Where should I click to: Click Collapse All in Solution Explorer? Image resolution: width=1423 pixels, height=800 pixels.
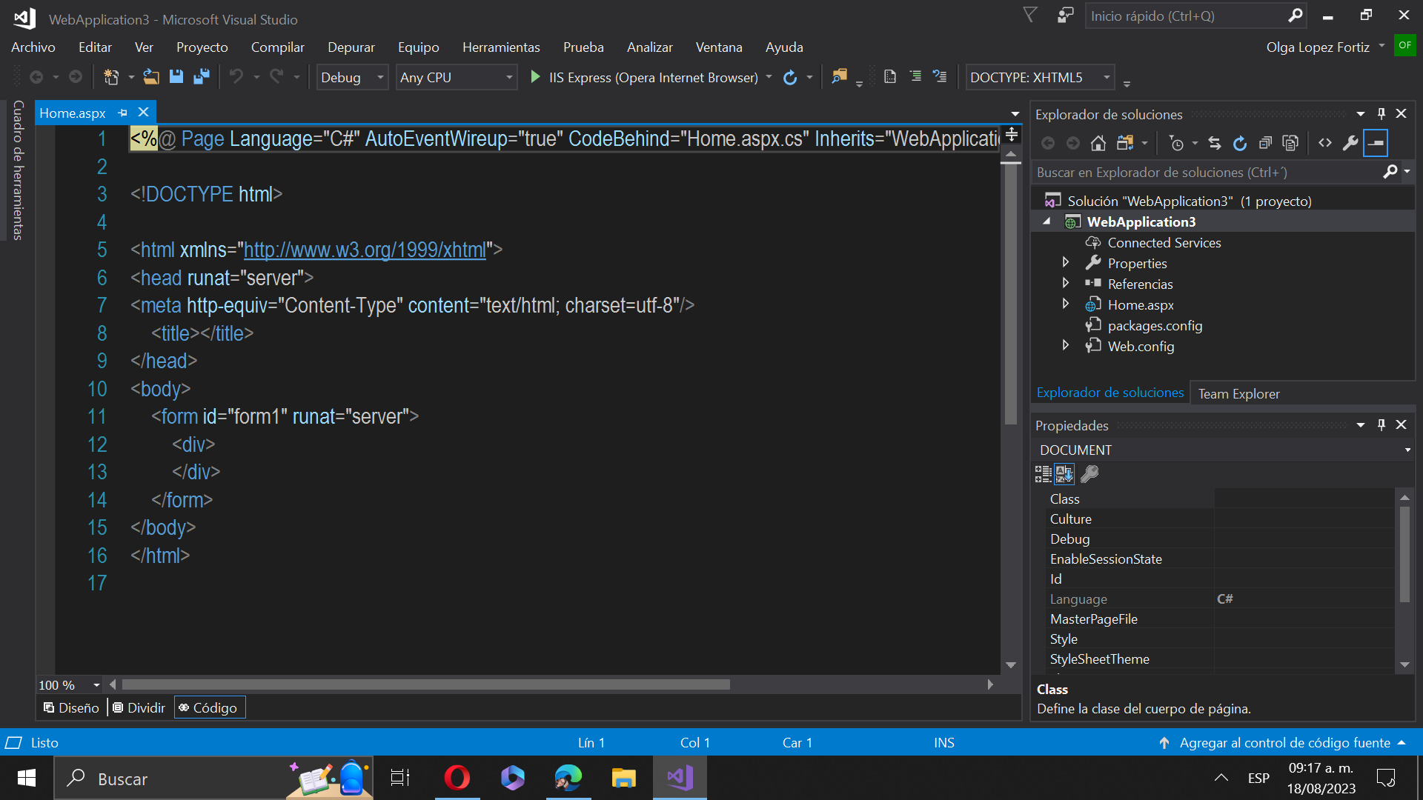click(x=1265, y=143)
